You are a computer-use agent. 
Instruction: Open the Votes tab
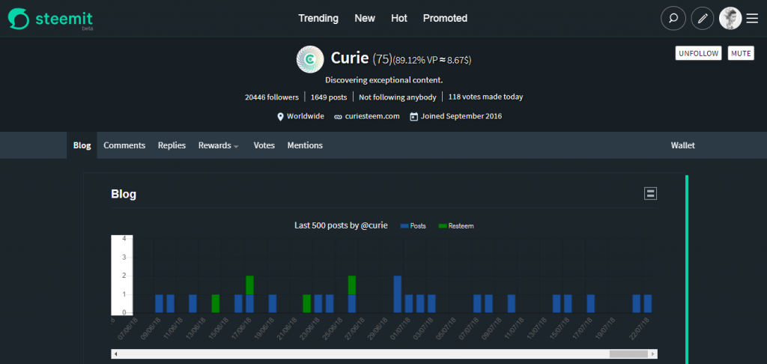[x=264, y=145]
